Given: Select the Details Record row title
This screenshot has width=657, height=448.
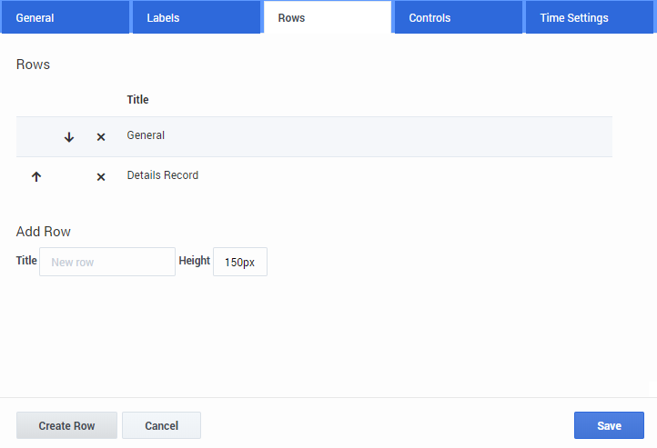Looking at the screenshot, I should (162, 175).
